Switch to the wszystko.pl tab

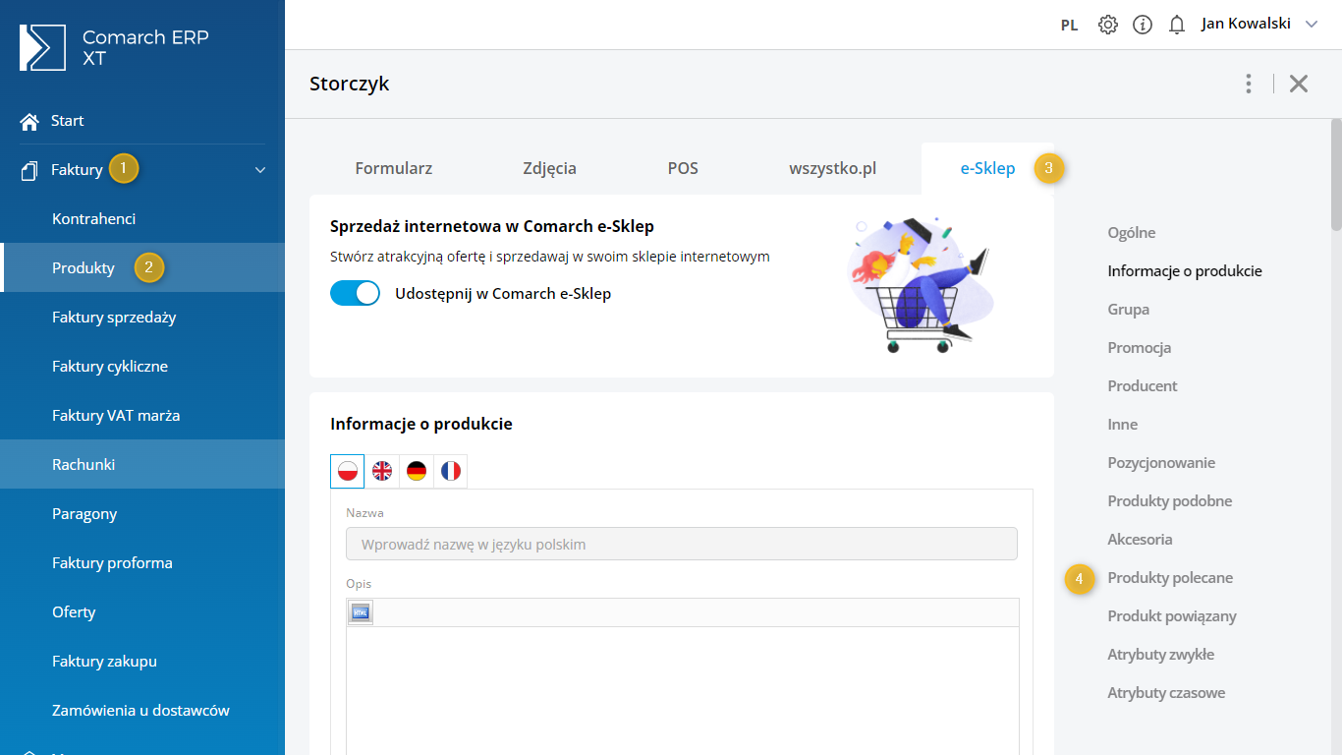click(x=832, y=168)
